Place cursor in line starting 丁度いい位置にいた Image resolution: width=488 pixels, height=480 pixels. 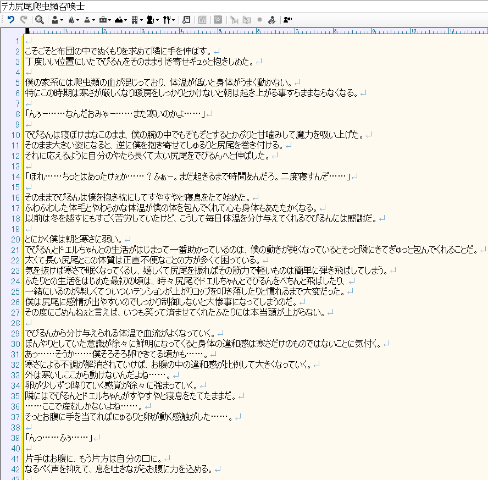(140, 62)
